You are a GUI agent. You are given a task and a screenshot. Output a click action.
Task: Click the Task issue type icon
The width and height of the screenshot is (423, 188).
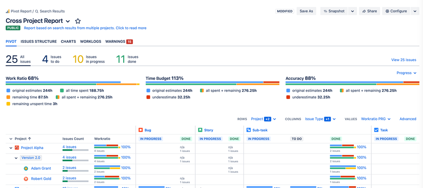[x=376, y=130]
